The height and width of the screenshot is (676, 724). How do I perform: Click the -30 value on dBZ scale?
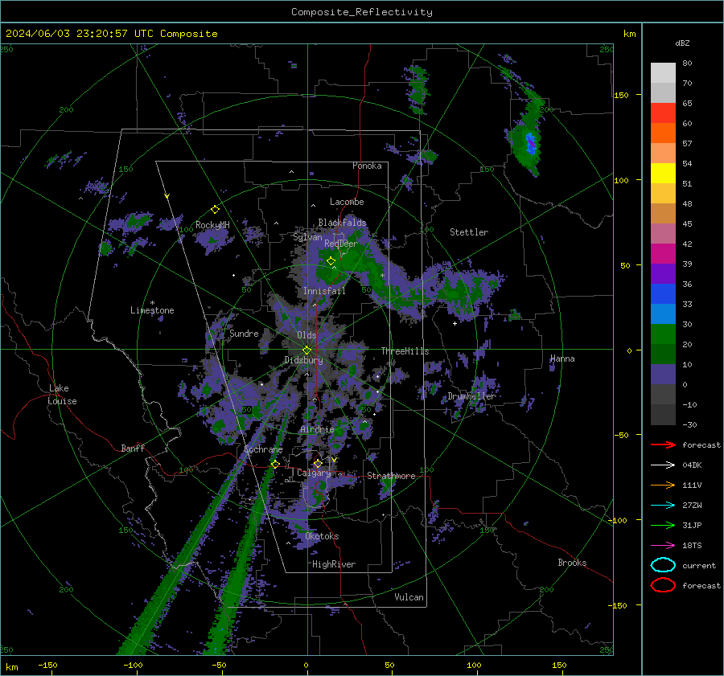[x=689, y=424]
